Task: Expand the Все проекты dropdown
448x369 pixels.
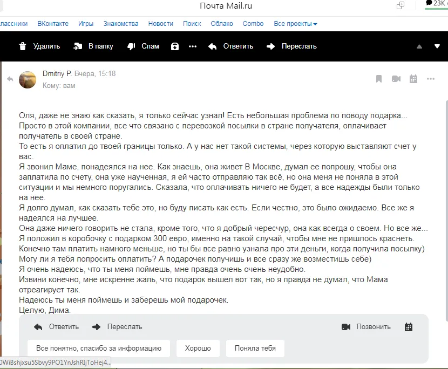Action: 295,24
